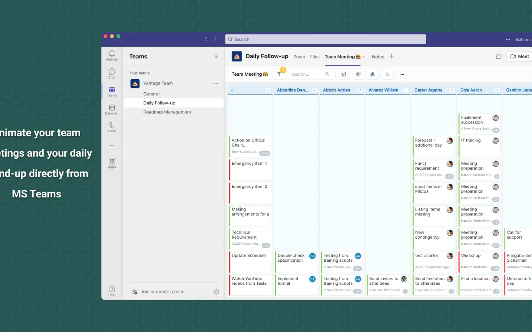Select the Vantage Team entry
Image resolution: width=532 pixels, height=332 pixels.
point(158,83)
